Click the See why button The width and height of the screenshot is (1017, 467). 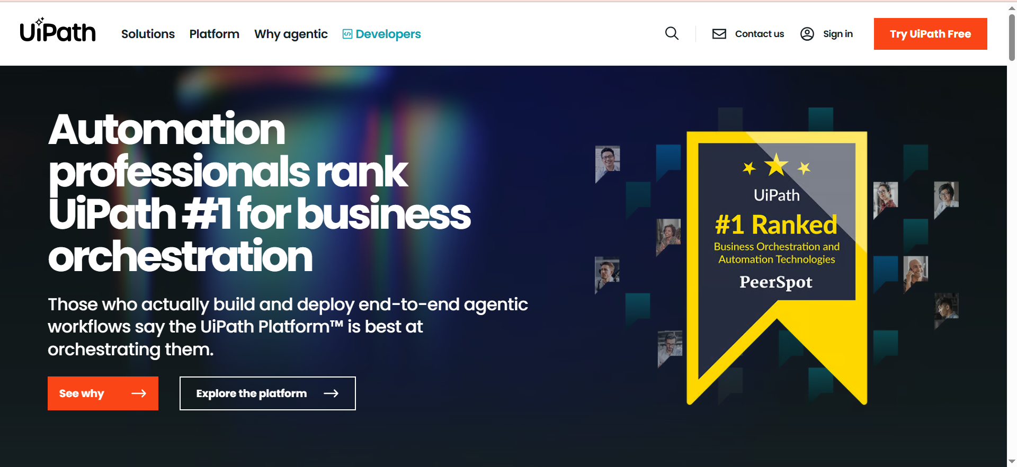[103, 393]
